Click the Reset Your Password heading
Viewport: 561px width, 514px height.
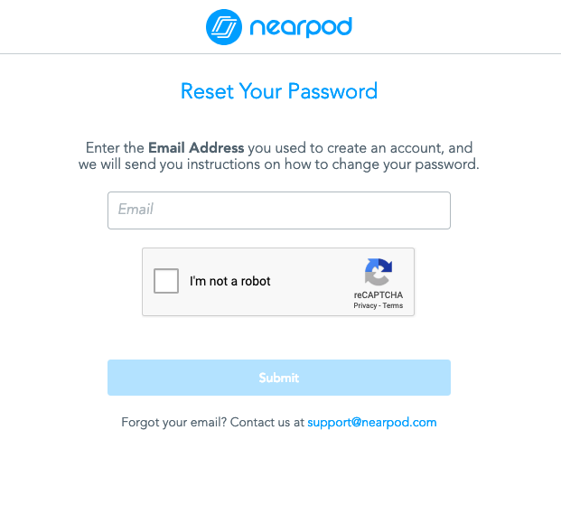(278, 91)
